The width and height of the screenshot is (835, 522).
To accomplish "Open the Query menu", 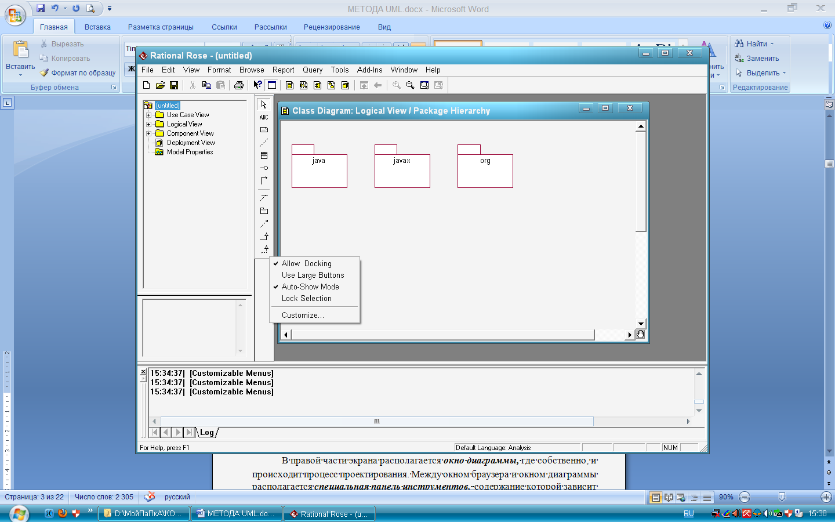I will 313,70.
